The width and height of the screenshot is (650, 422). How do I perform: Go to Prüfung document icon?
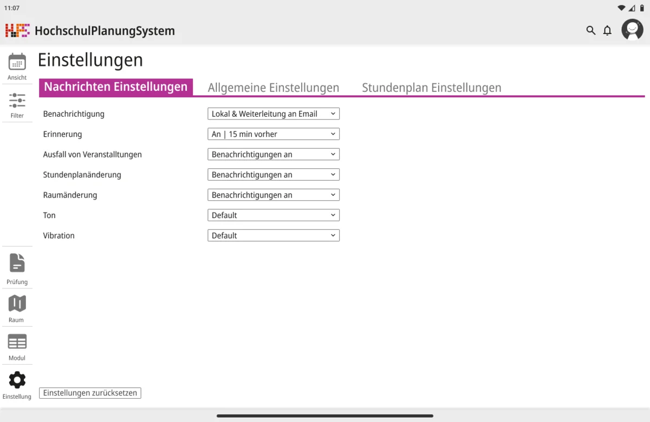[x=17, y=263]
